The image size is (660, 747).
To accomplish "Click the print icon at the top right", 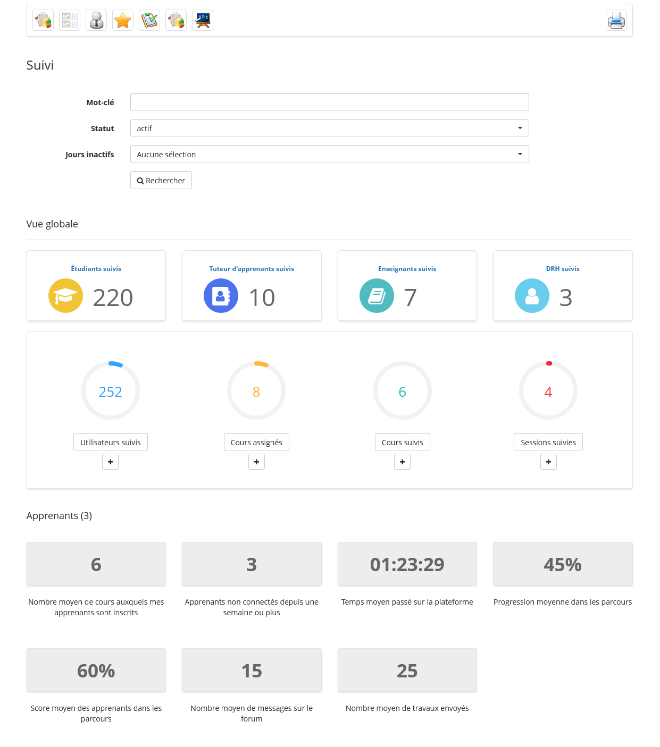I will point(616,20).
